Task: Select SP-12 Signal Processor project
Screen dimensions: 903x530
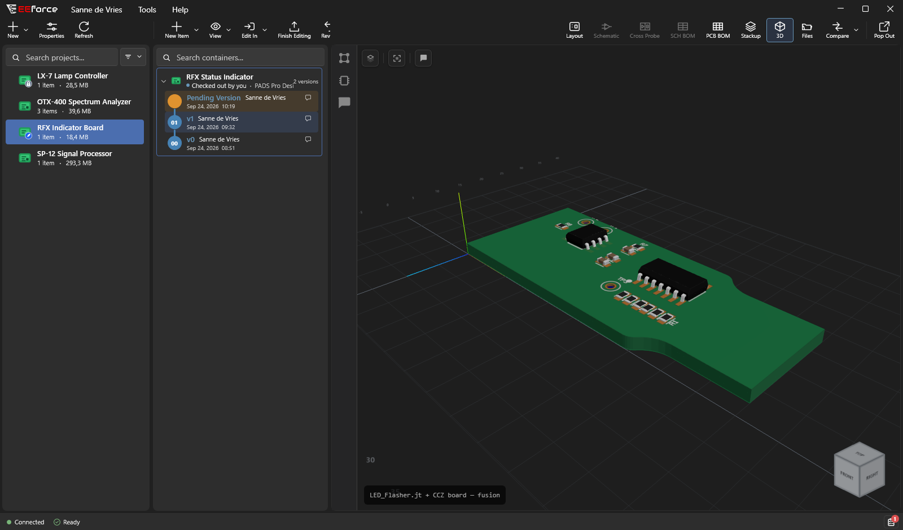Action: [74, 158]
